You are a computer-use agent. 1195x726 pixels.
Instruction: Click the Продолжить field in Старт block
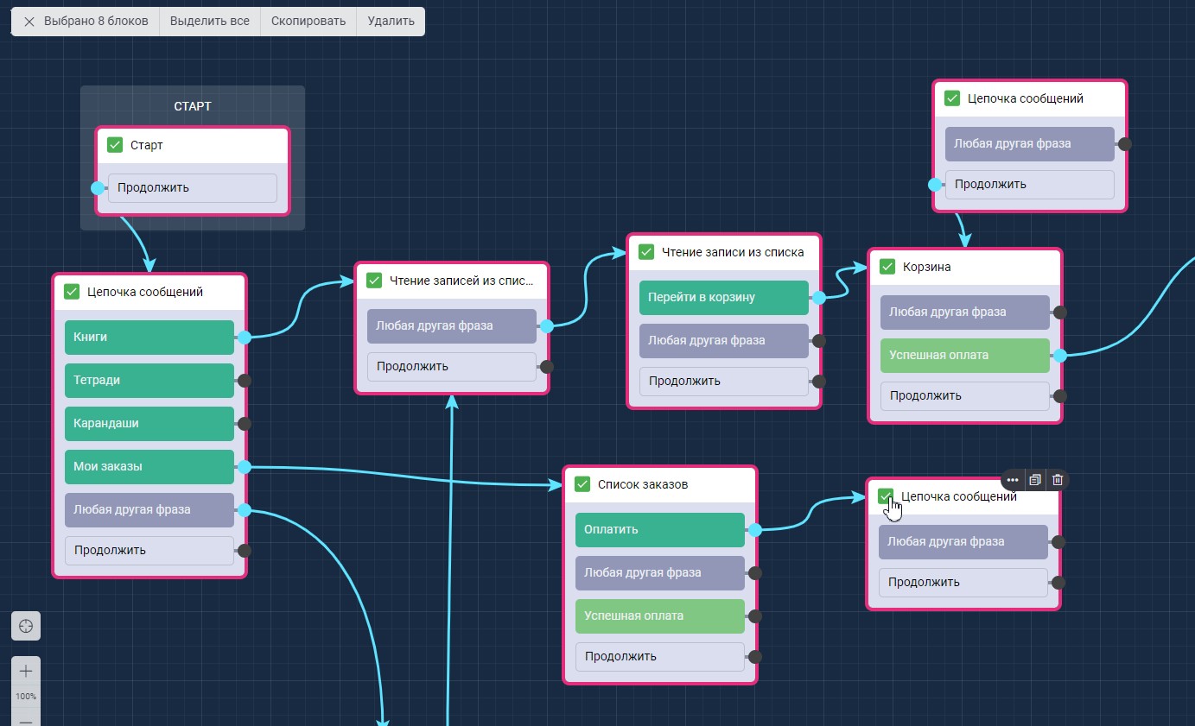click(192, 188)
